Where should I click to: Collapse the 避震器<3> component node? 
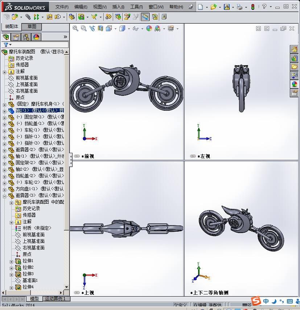click(4, 196)
